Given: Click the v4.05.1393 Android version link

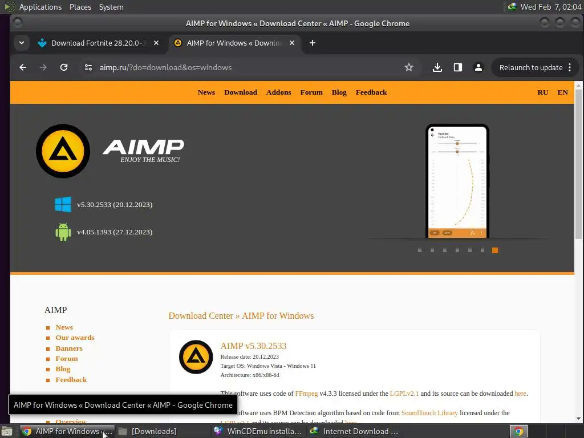Looking at the screenshot, I should coord(115,232).
